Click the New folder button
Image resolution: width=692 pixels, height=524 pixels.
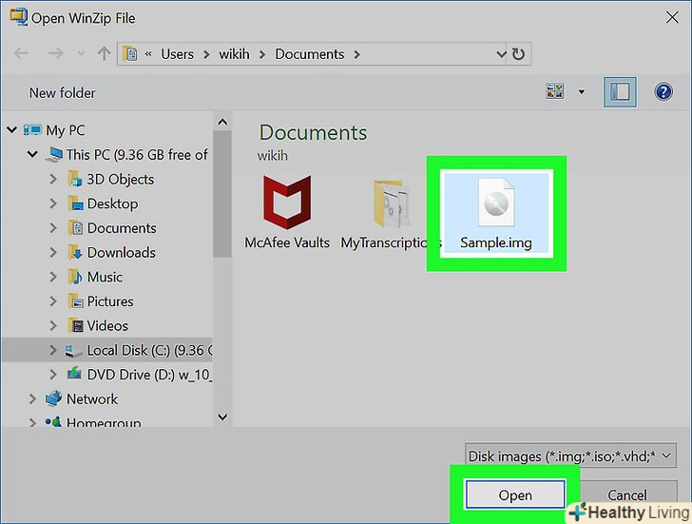click(x=63, y=92)
